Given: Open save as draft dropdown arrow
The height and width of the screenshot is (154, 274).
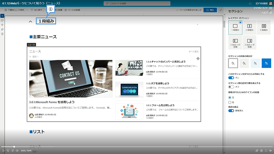Looking at the screenshot, I should pos(27,10).
